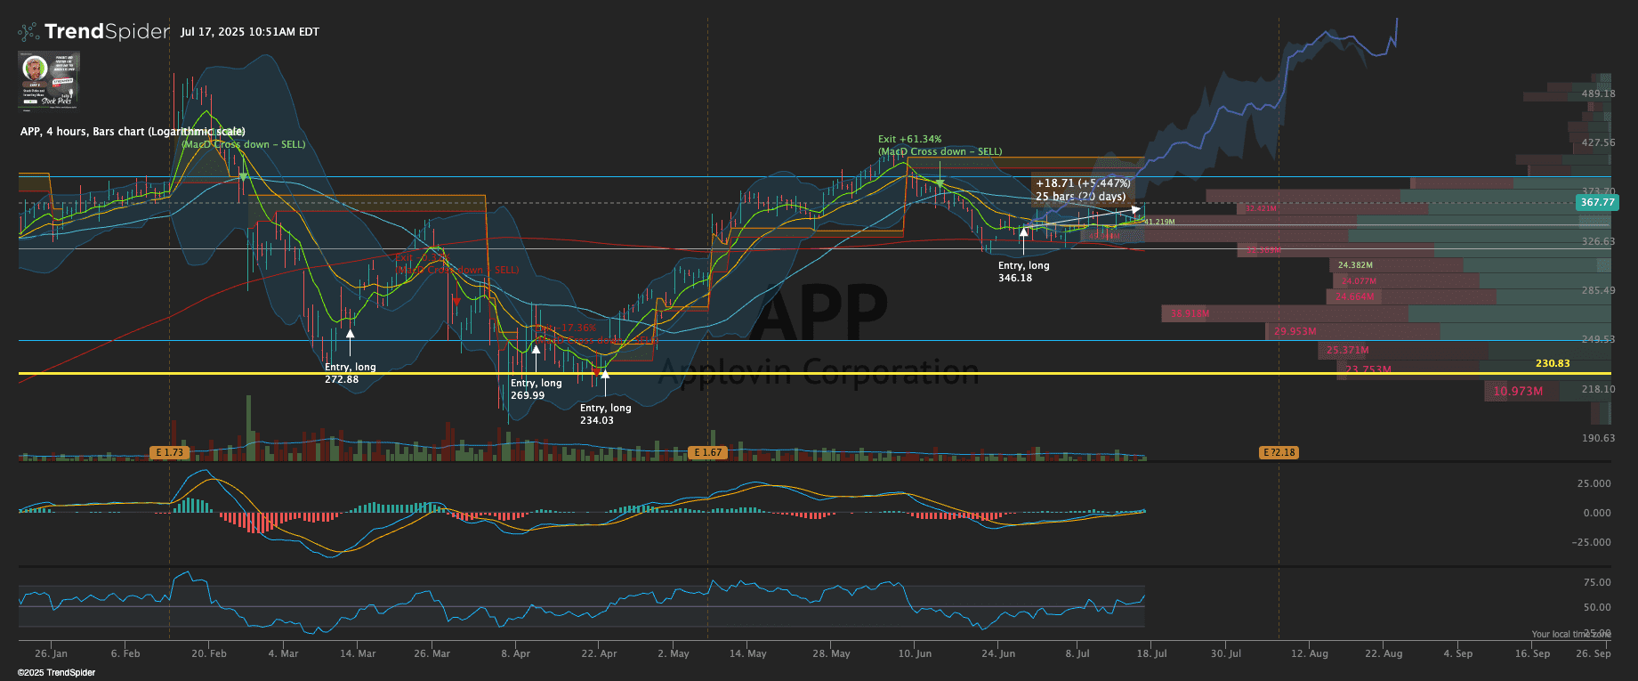
Task: Select the Entry, long 346.18 label
Action: (1024, 272)
